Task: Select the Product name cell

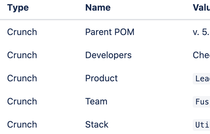Action: click(101, 78)
